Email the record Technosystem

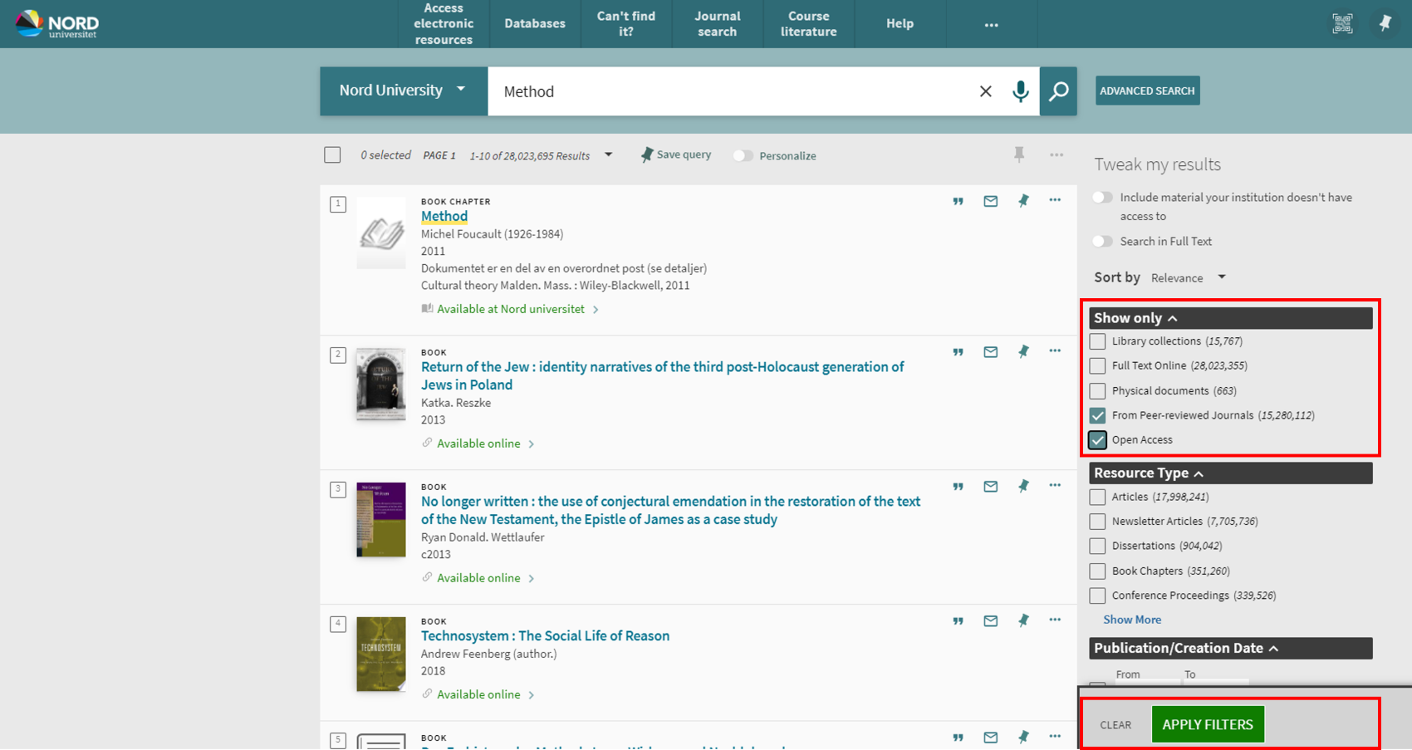point(990,620)
